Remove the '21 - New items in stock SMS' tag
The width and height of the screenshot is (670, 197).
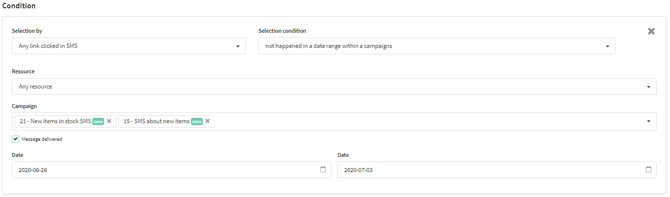point(109,121)
